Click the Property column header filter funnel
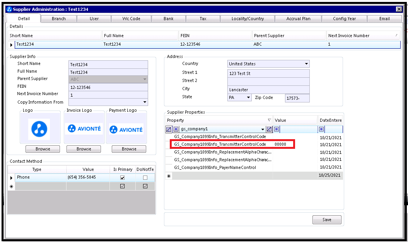Image resolution: width=408 pixels, height=242 pixels. tap(269, 120)
